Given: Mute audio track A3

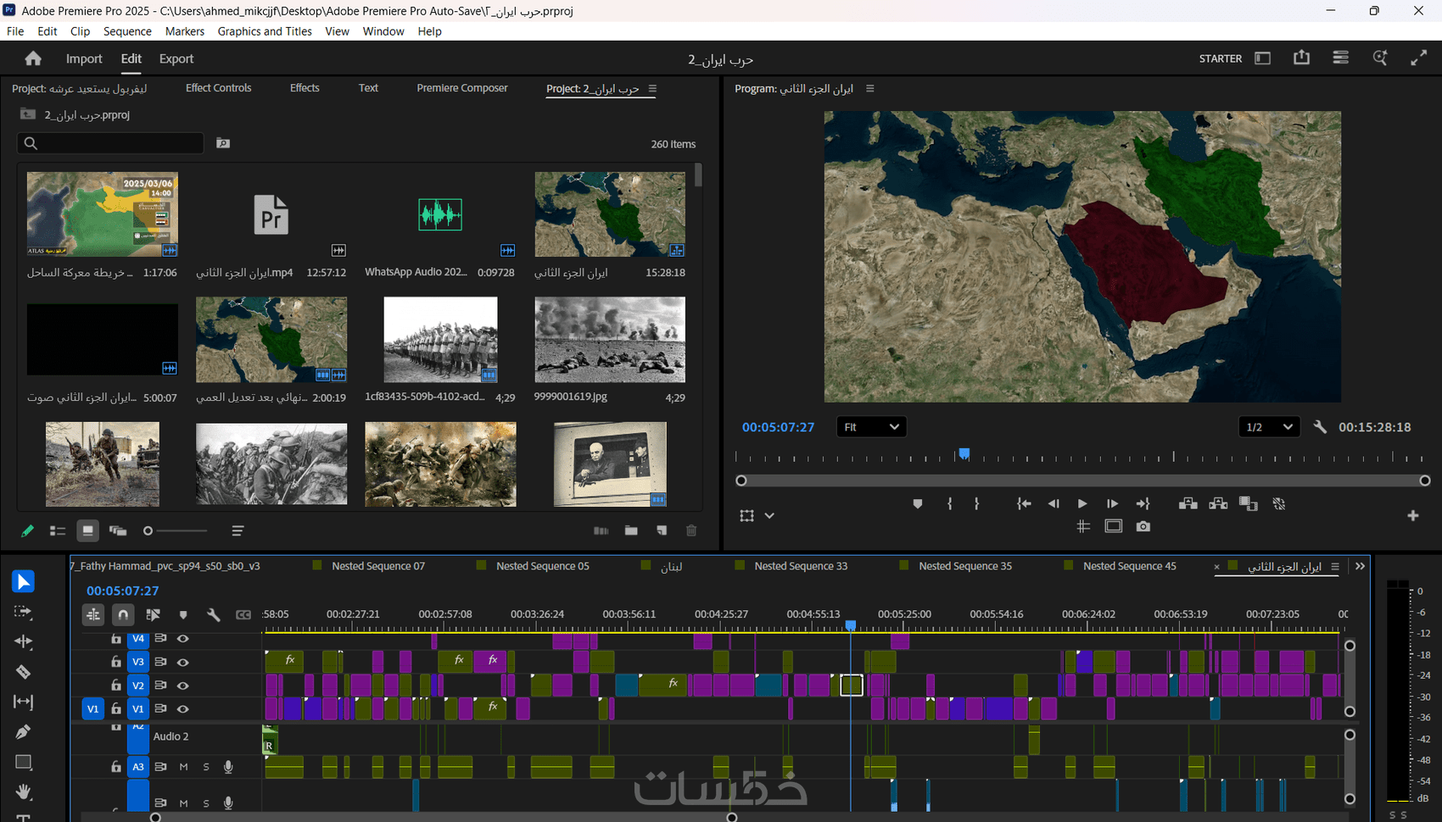Looking at the screenshot, I should point(183,767).
